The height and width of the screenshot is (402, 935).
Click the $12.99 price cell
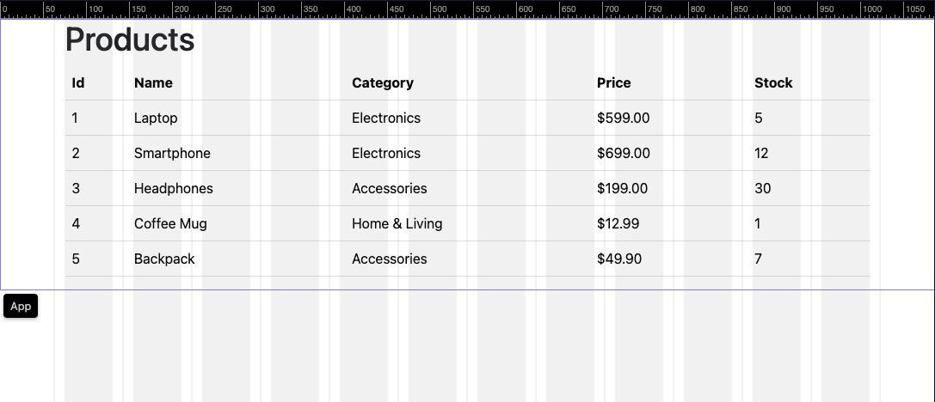(618, 224)
